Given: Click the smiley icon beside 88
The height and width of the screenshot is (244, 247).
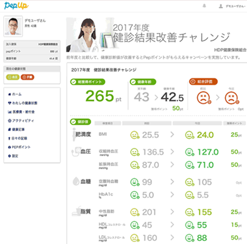Looking at the screenshot, I should point(189,238).
